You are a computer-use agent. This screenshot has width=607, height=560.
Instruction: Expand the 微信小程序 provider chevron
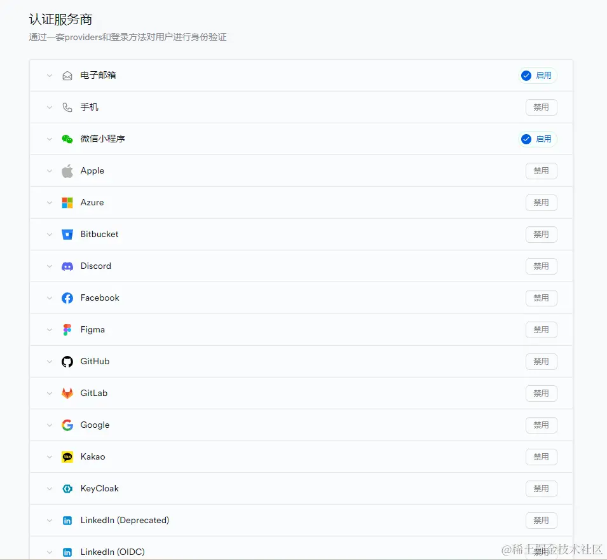[50, 139]
